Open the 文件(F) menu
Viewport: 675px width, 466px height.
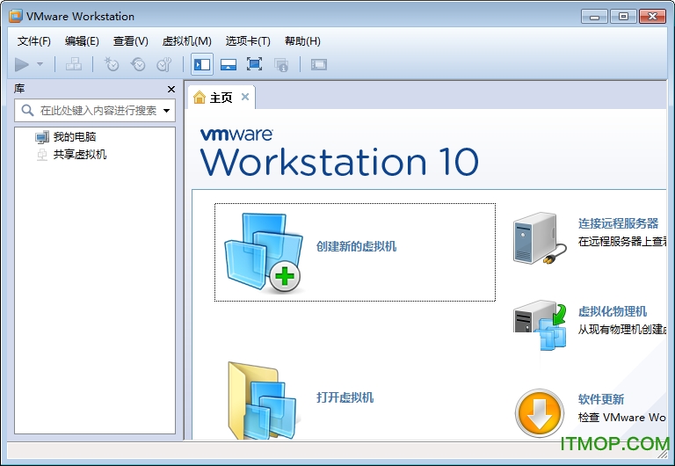34,41
